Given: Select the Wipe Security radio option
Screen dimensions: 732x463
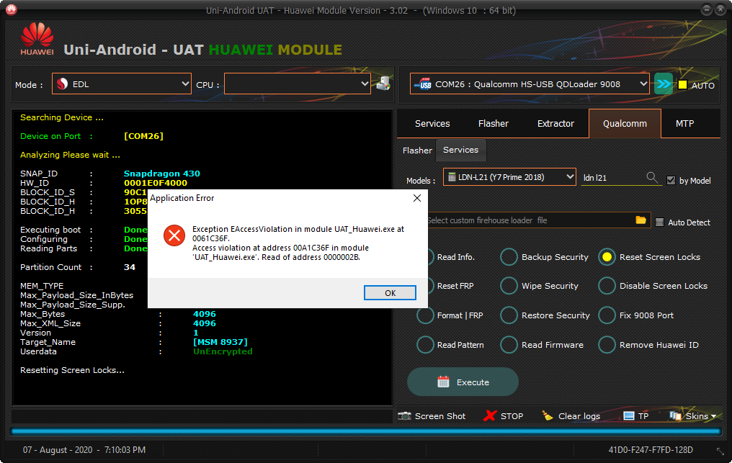Looking at the screenshot, I should point(509,286).
